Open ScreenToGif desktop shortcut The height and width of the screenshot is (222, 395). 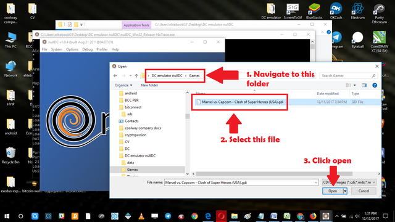point(293,11)
